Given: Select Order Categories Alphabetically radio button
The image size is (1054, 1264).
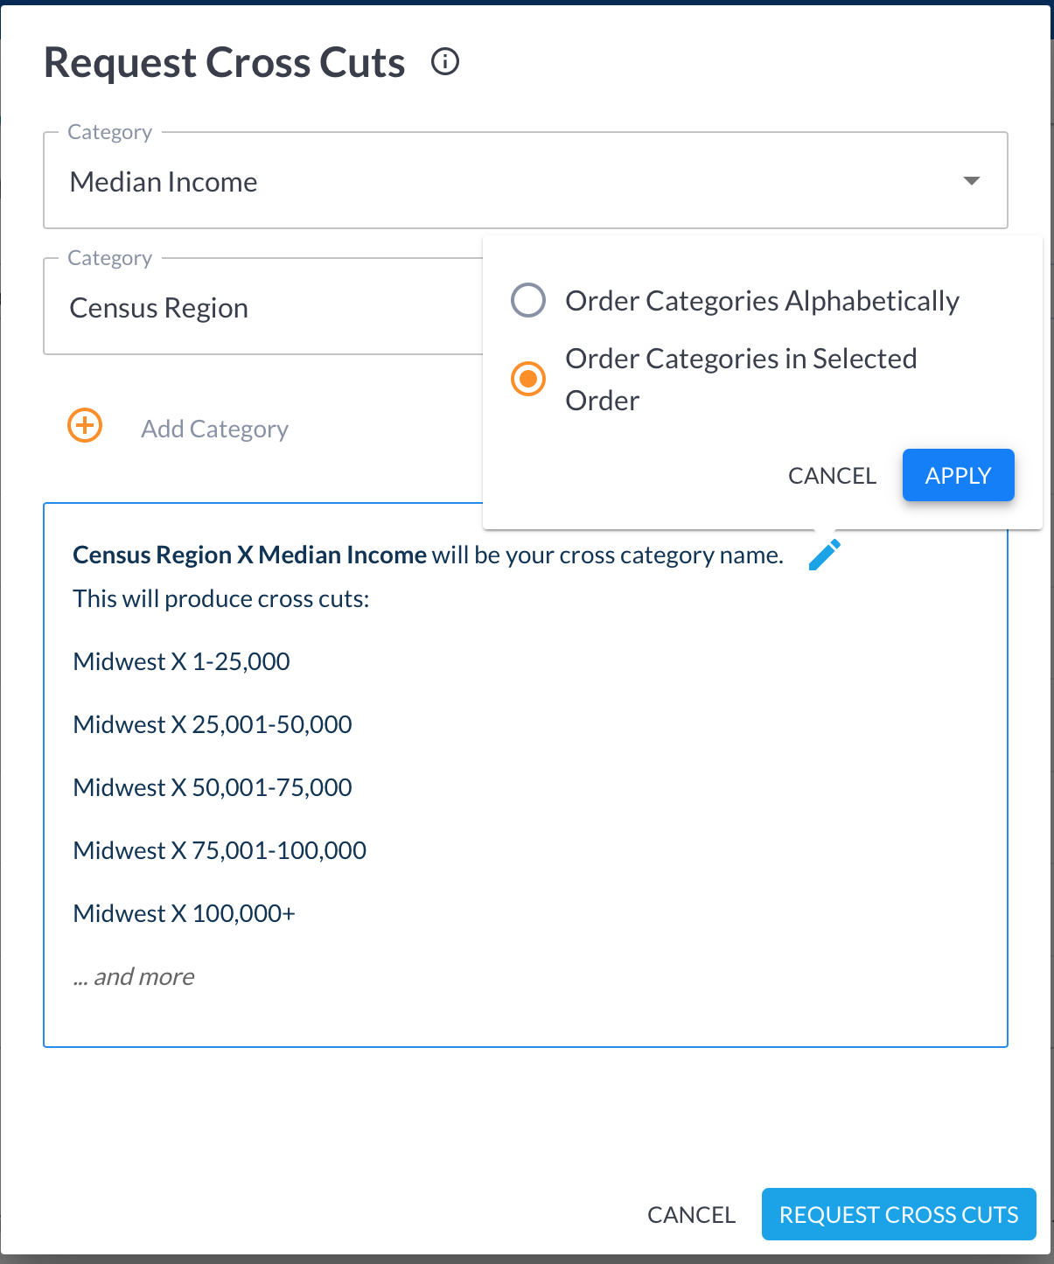Looking at the screenshot, I should point(528,300).
